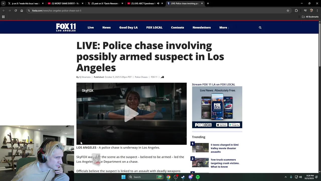Open the Chrome extensions puzzle icon
This screenshot has width=321, height=181.
pyautogui.click(x=296, y=11)
